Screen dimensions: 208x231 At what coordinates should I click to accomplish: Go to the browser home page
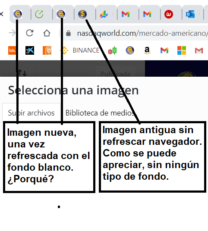47,33
